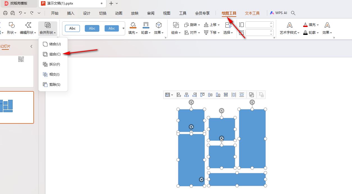Open the 合并形状 dropdown
Viewport: 352px width, 194px height.
point(47,28)
